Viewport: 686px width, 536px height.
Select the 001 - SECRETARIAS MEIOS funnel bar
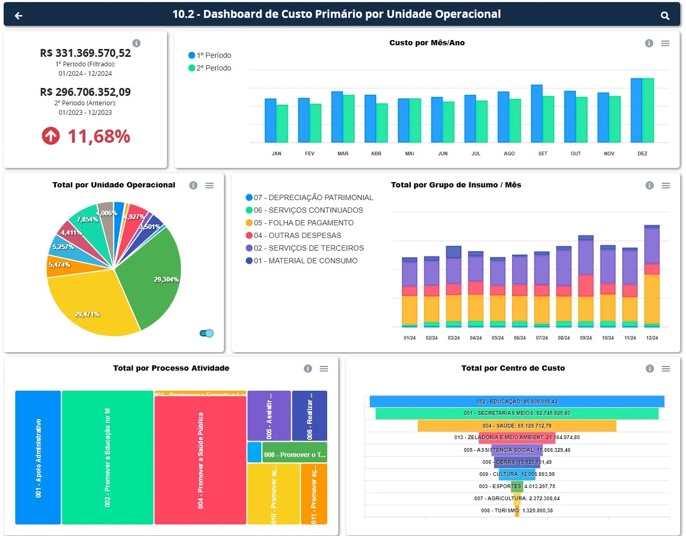point(517,413)
